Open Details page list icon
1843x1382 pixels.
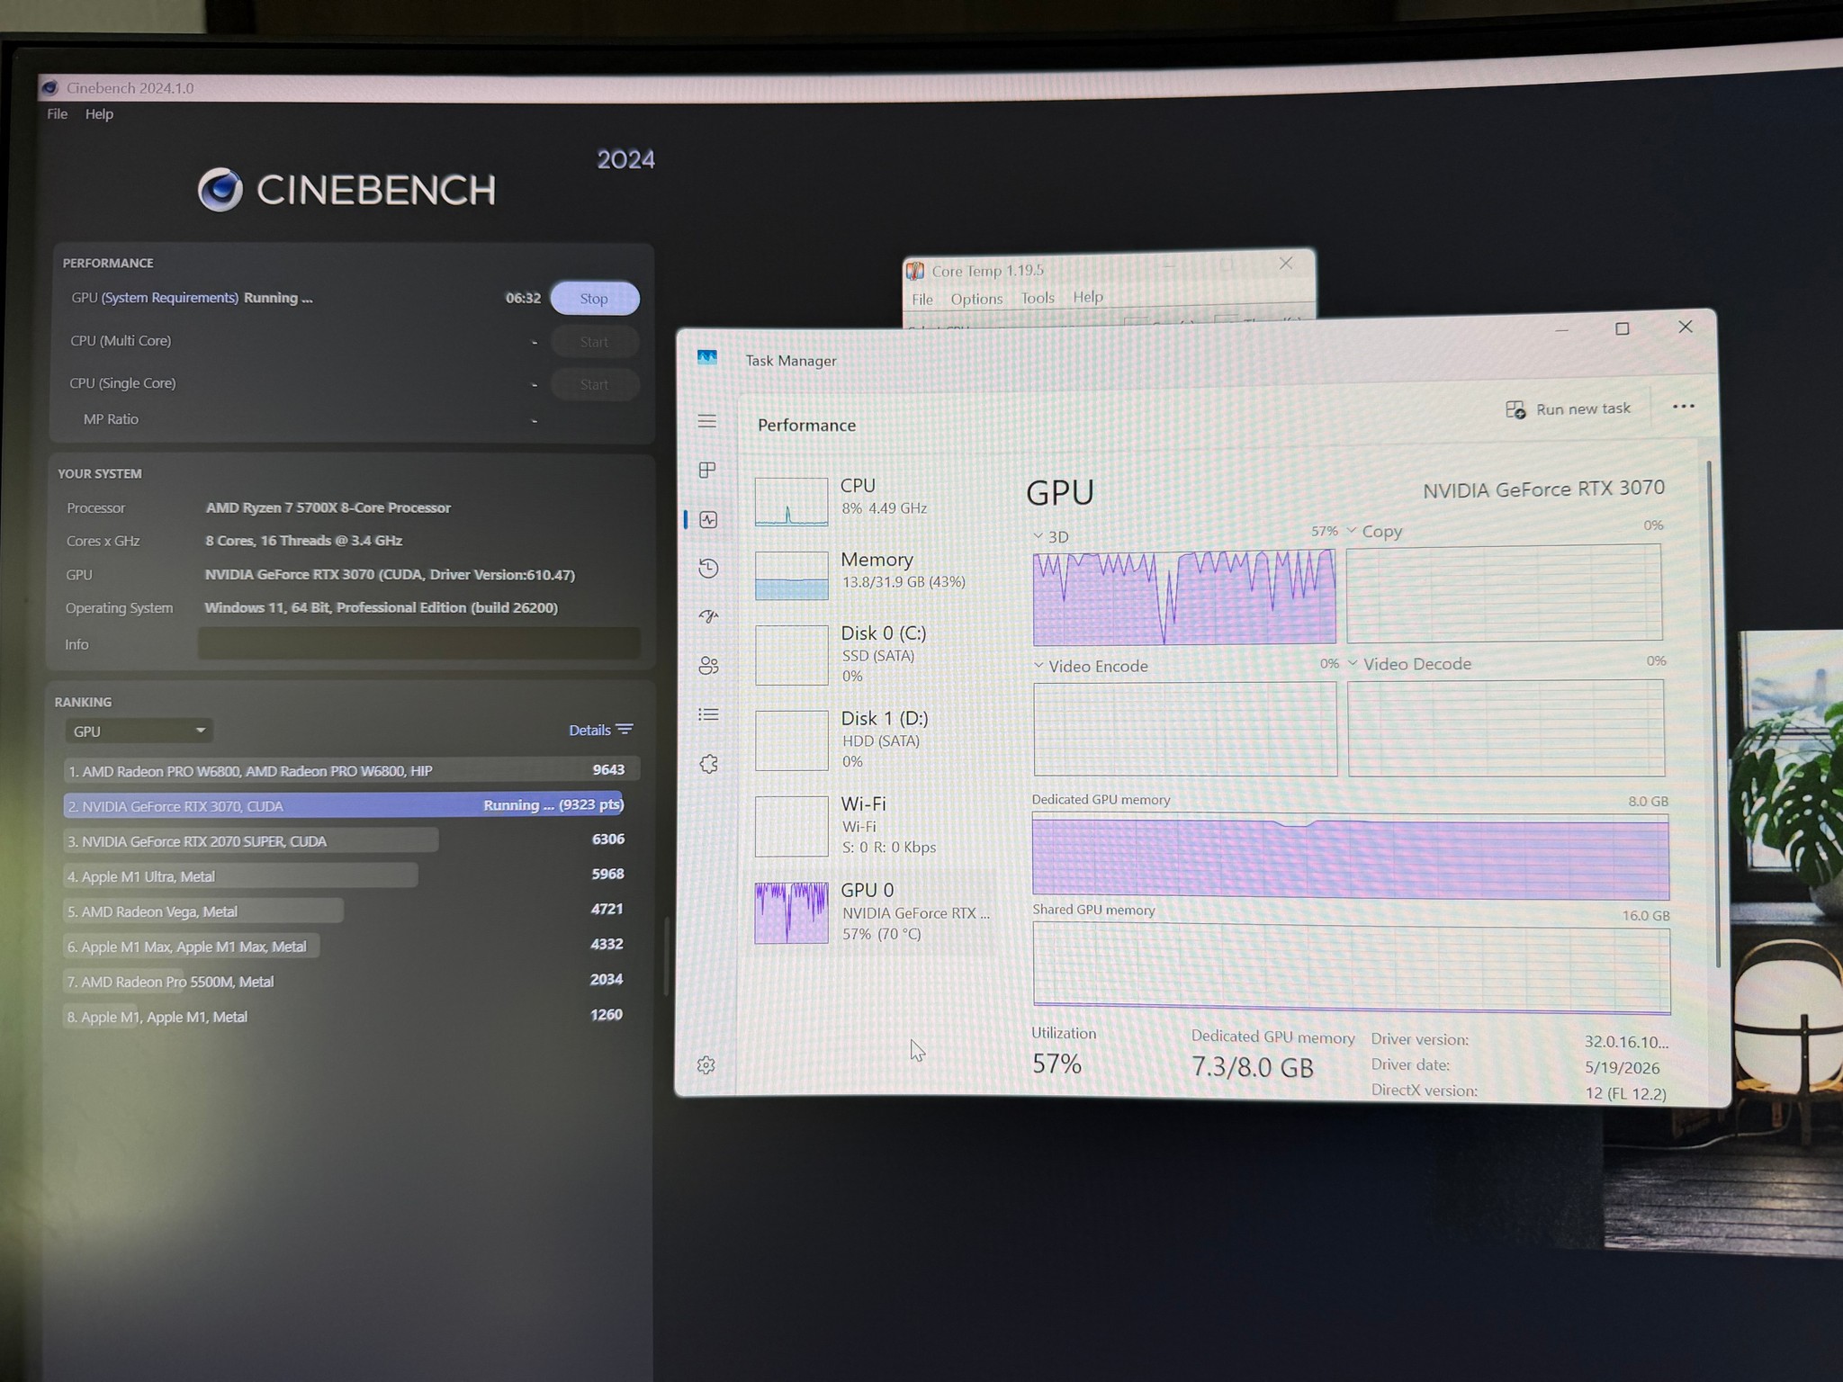pyautogui.click(x=708, y=714)
